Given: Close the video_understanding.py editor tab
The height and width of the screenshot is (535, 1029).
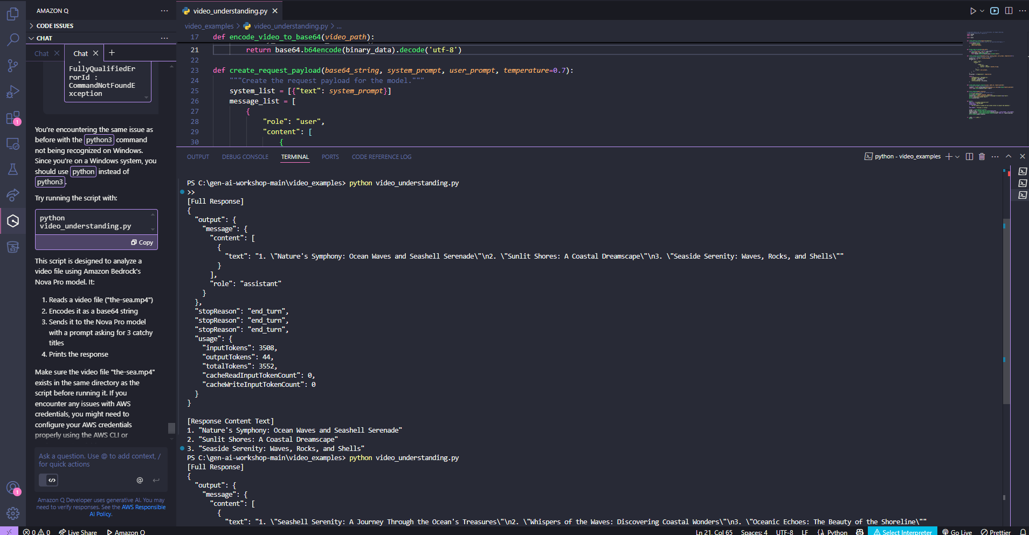Looking at the screenshot, I should point(275,11).
